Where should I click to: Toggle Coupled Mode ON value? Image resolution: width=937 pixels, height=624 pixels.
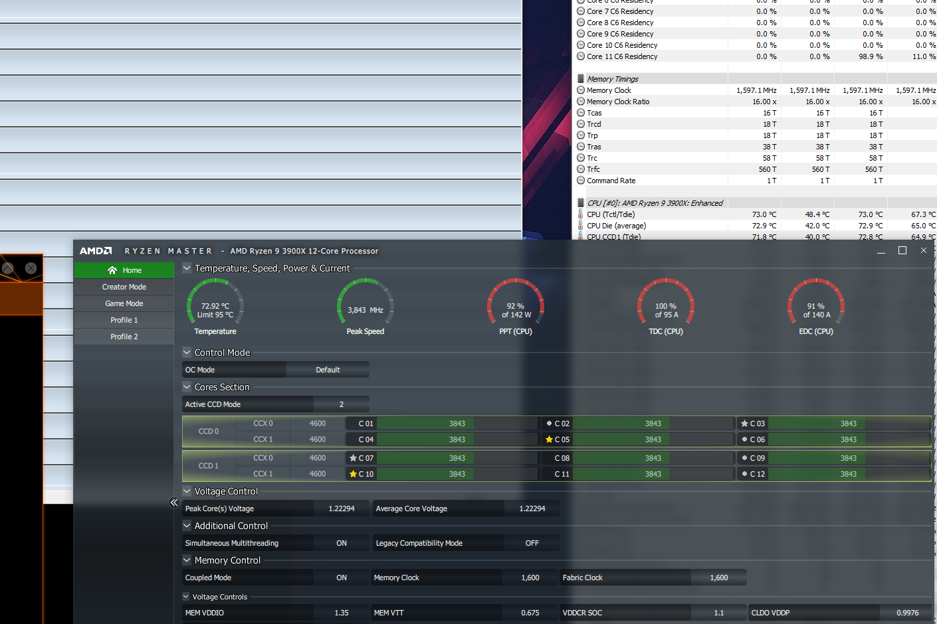click(x=342, y=578)
